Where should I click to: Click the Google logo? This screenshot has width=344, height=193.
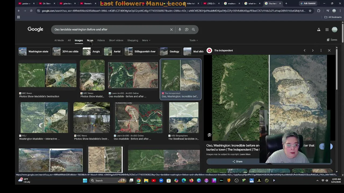pyautogui.click(x=35, y=29)
